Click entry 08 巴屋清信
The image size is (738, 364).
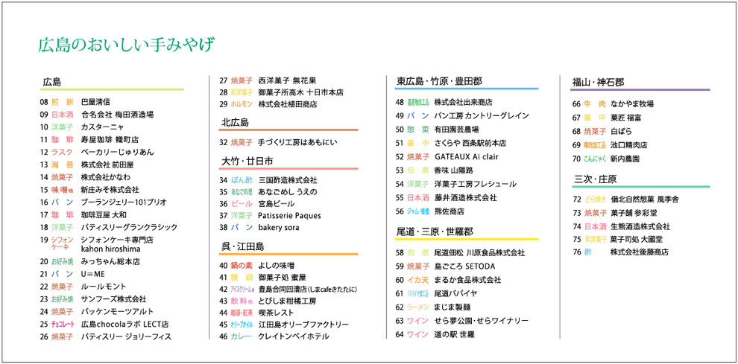[75, 101]
